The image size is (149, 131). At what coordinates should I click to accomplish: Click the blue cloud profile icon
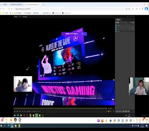pyautogui.click(x=146, y=9)
